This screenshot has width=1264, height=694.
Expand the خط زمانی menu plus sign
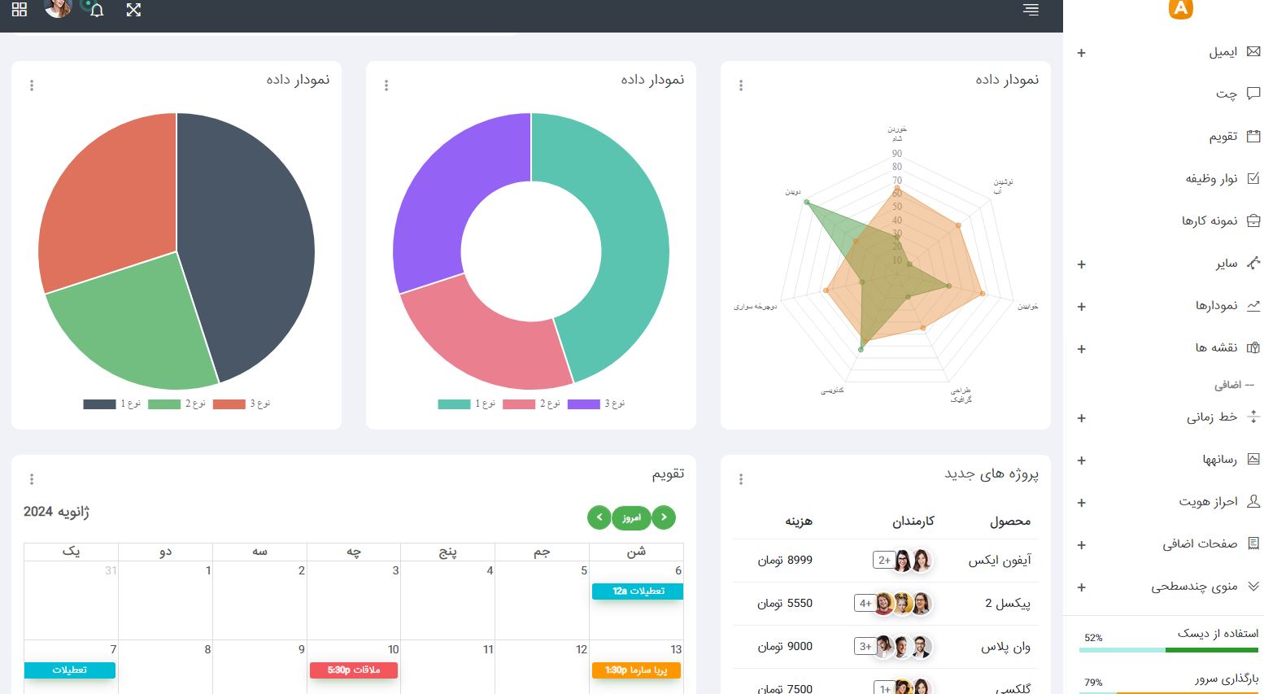click(x=1081, y=418)
